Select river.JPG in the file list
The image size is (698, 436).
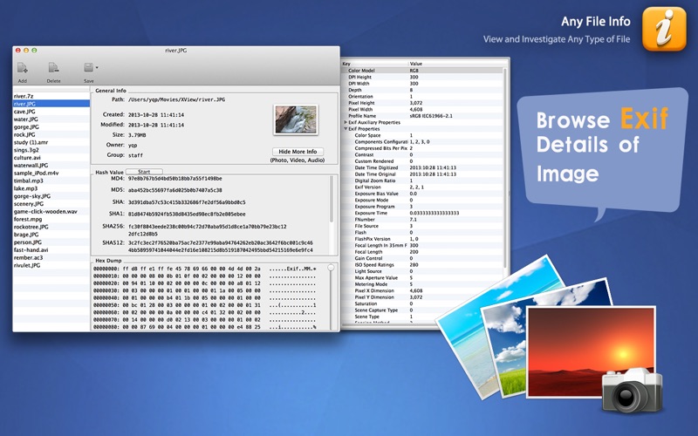coord(51,104)
